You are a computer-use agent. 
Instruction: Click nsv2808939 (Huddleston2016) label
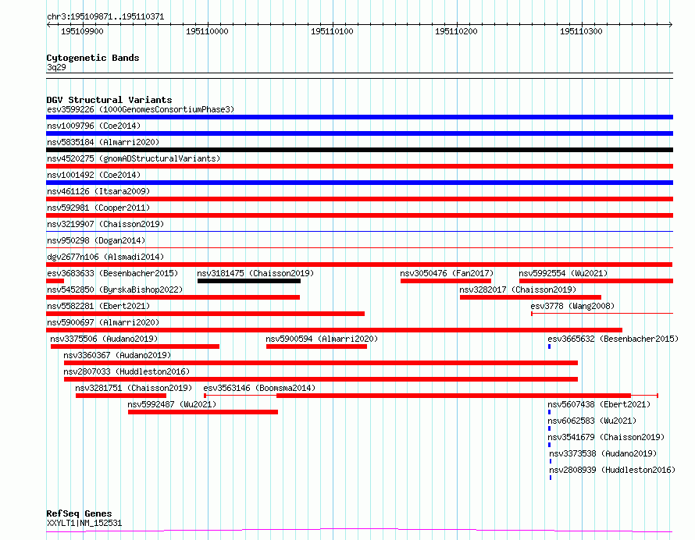click(612, 470)
